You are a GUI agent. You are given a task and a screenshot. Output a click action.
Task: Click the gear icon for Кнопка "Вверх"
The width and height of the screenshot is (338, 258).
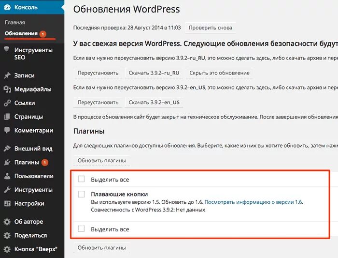pos(7,249)
